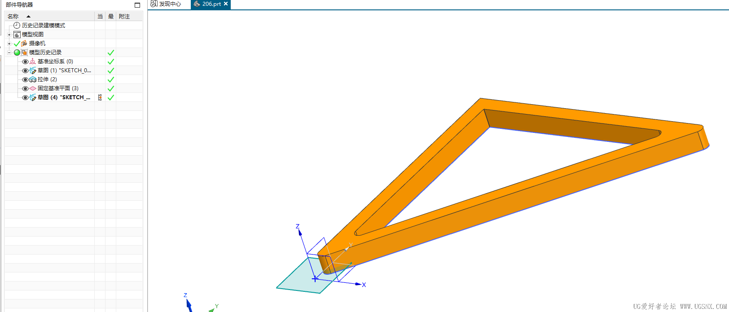Image resolution: width=729 pixels, height=312 pixels.
Task: Select the 模型历史记录 tree item
Action: tap(45, 53)
